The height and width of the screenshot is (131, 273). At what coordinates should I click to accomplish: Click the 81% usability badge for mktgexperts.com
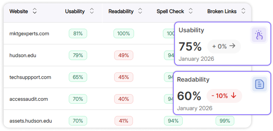coord(78,33)
